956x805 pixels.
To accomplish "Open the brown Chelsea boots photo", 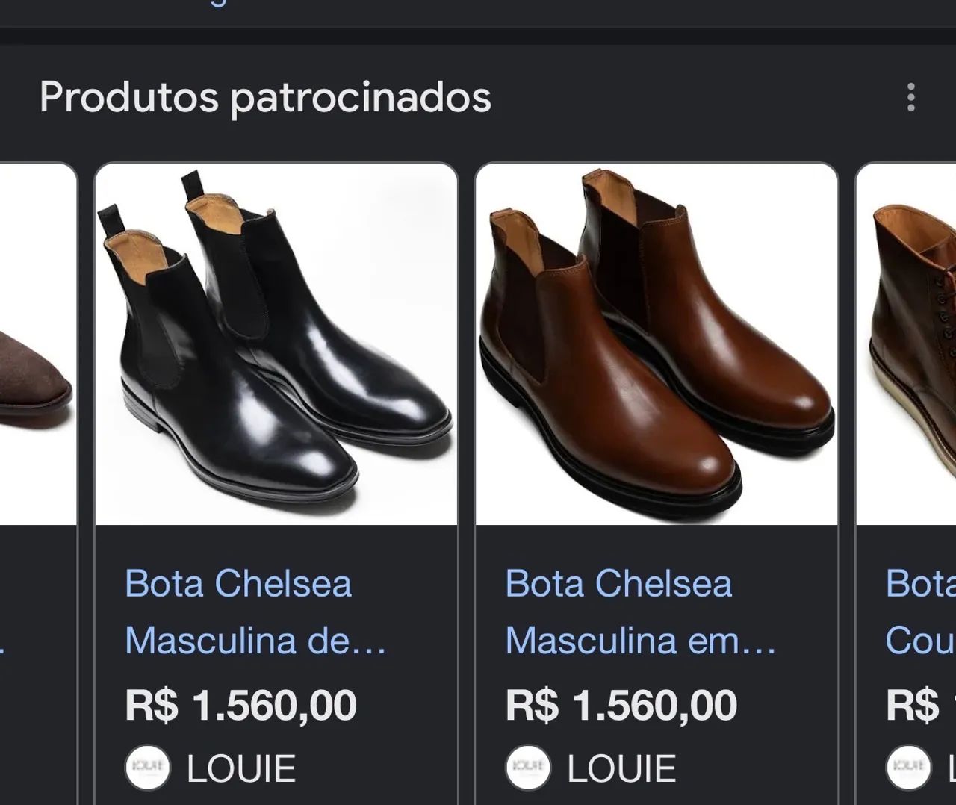I will (657, 344).
